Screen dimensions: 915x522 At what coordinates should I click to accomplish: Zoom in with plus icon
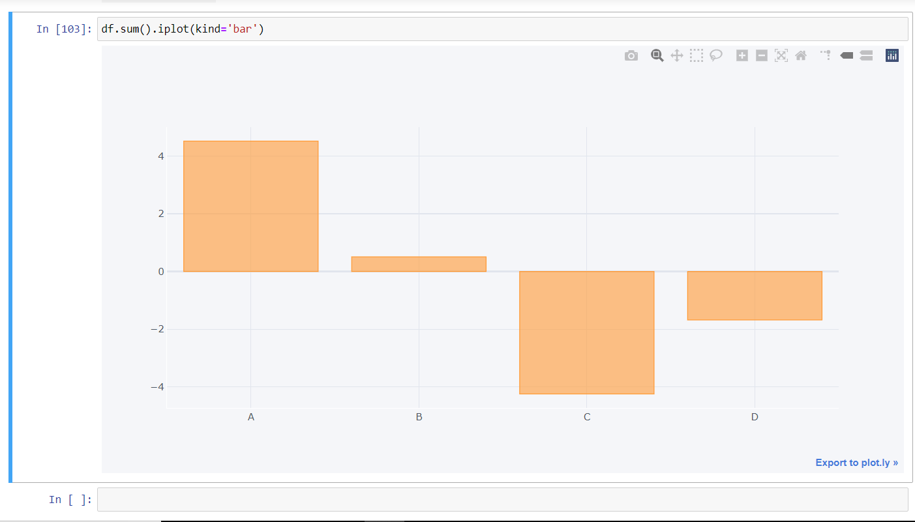pos(742,56)
